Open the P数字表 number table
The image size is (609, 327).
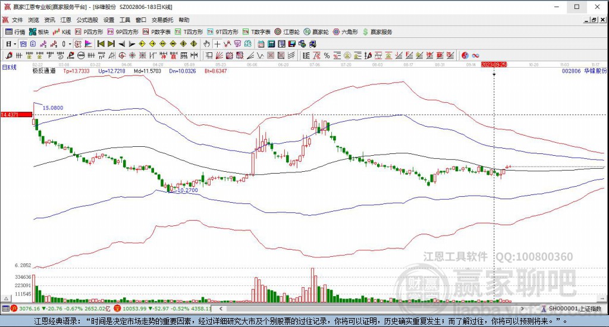[156, 32]
